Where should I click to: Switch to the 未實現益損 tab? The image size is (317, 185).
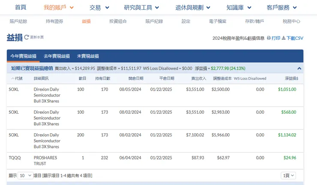click(88, 56)
